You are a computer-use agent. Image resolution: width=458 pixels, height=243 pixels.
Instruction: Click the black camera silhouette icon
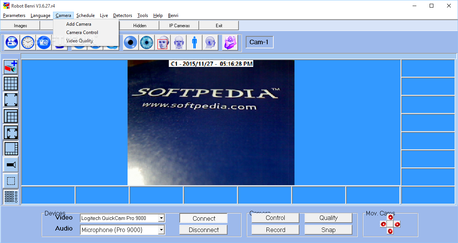pyautogui.click(x=11, y=165)
